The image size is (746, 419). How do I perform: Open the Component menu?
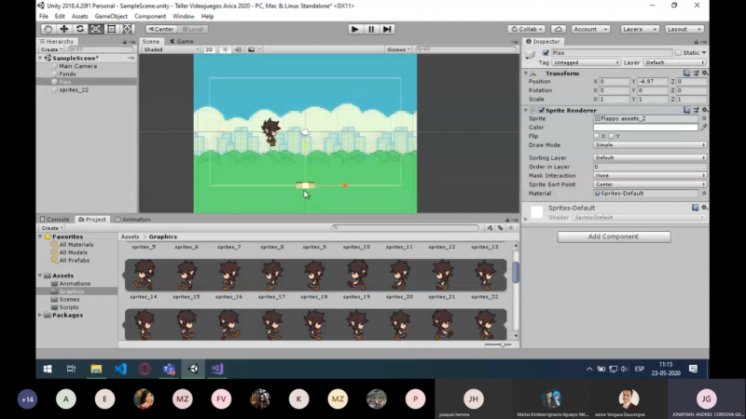tap(150, 16)
